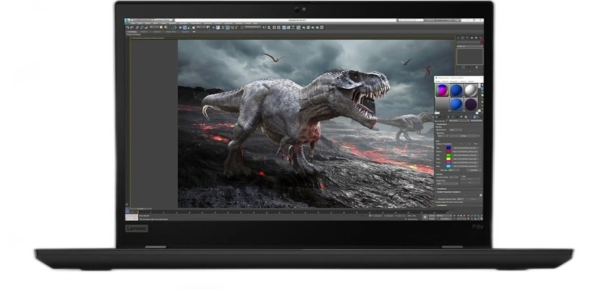This screenshot has height=289, width=604.
Task: Click the Render Production teapot icon
Action: point(313,28)
